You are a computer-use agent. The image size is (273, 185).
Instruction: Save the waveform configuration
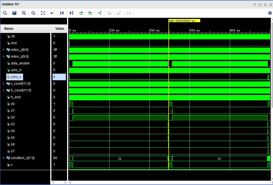point(14,13)
